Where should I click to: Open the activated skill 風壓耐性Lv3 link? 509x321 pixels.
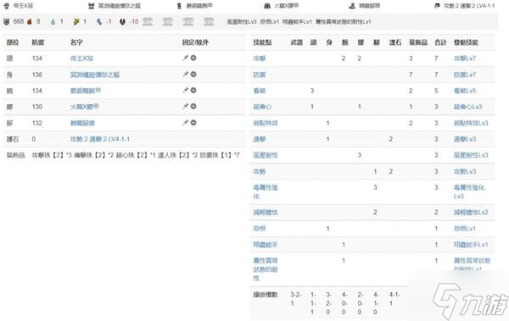tap(471, 155)
